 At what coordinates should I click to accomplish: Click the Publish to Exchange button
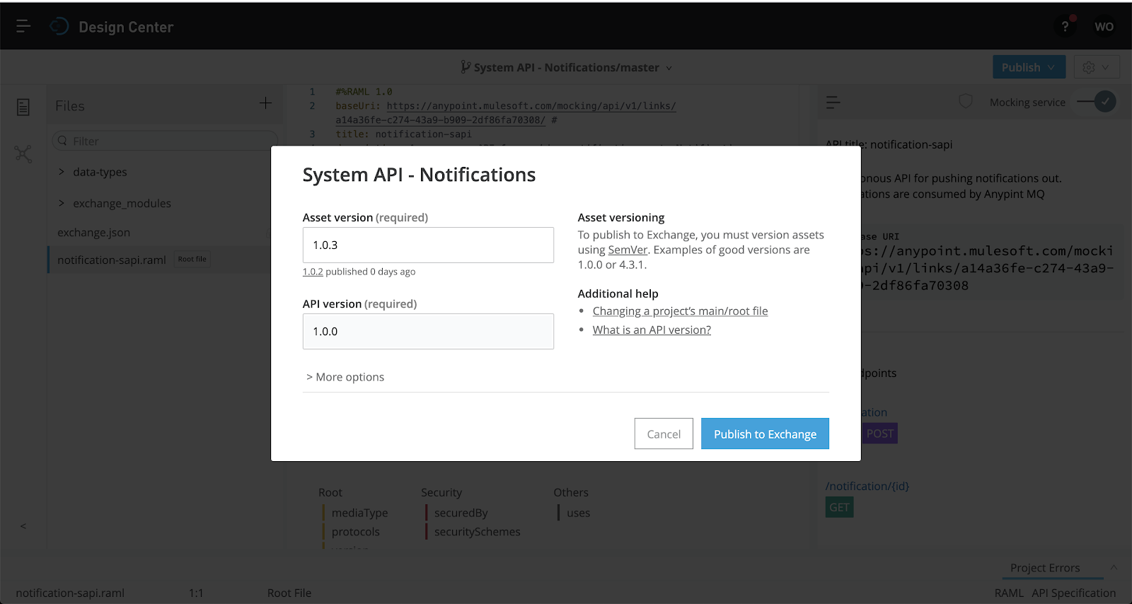tap(764, 434)
